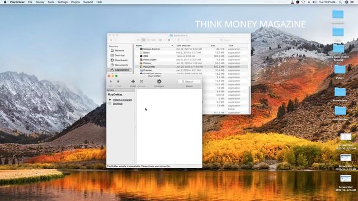Select the Notes app row
Viewport: 358px width, 201px height.
pos(191,52)
